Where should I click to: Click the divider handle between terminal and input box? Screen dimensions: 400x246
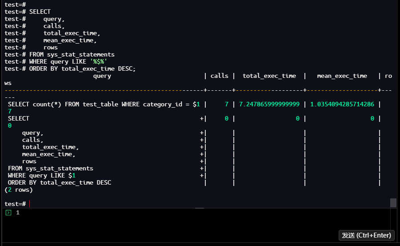200,208
